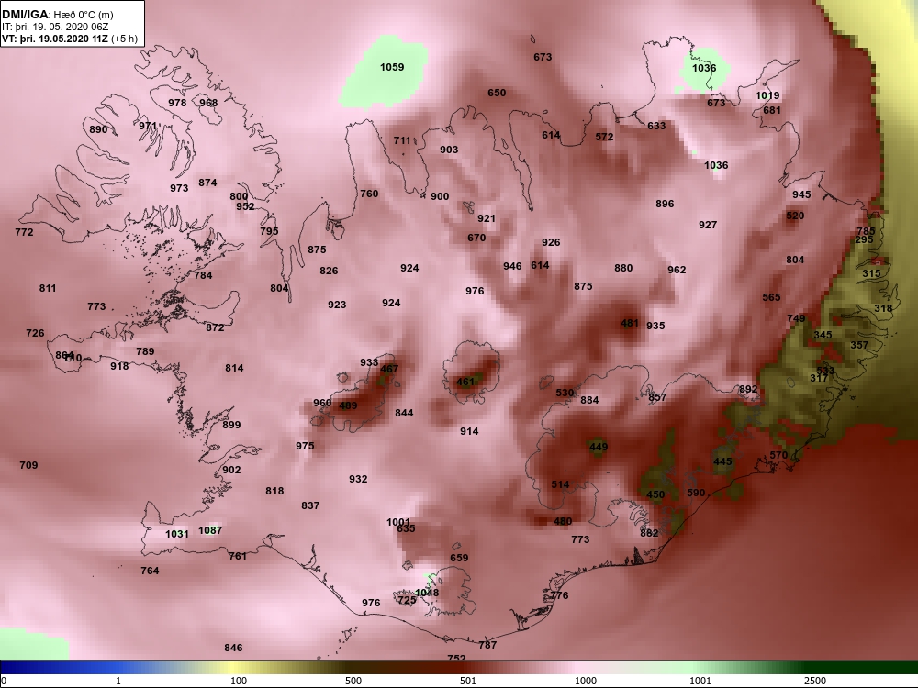Pick the 945 value label
This screenshot has height=688, width=918.
pyautogui.click(x=801, y=194)
